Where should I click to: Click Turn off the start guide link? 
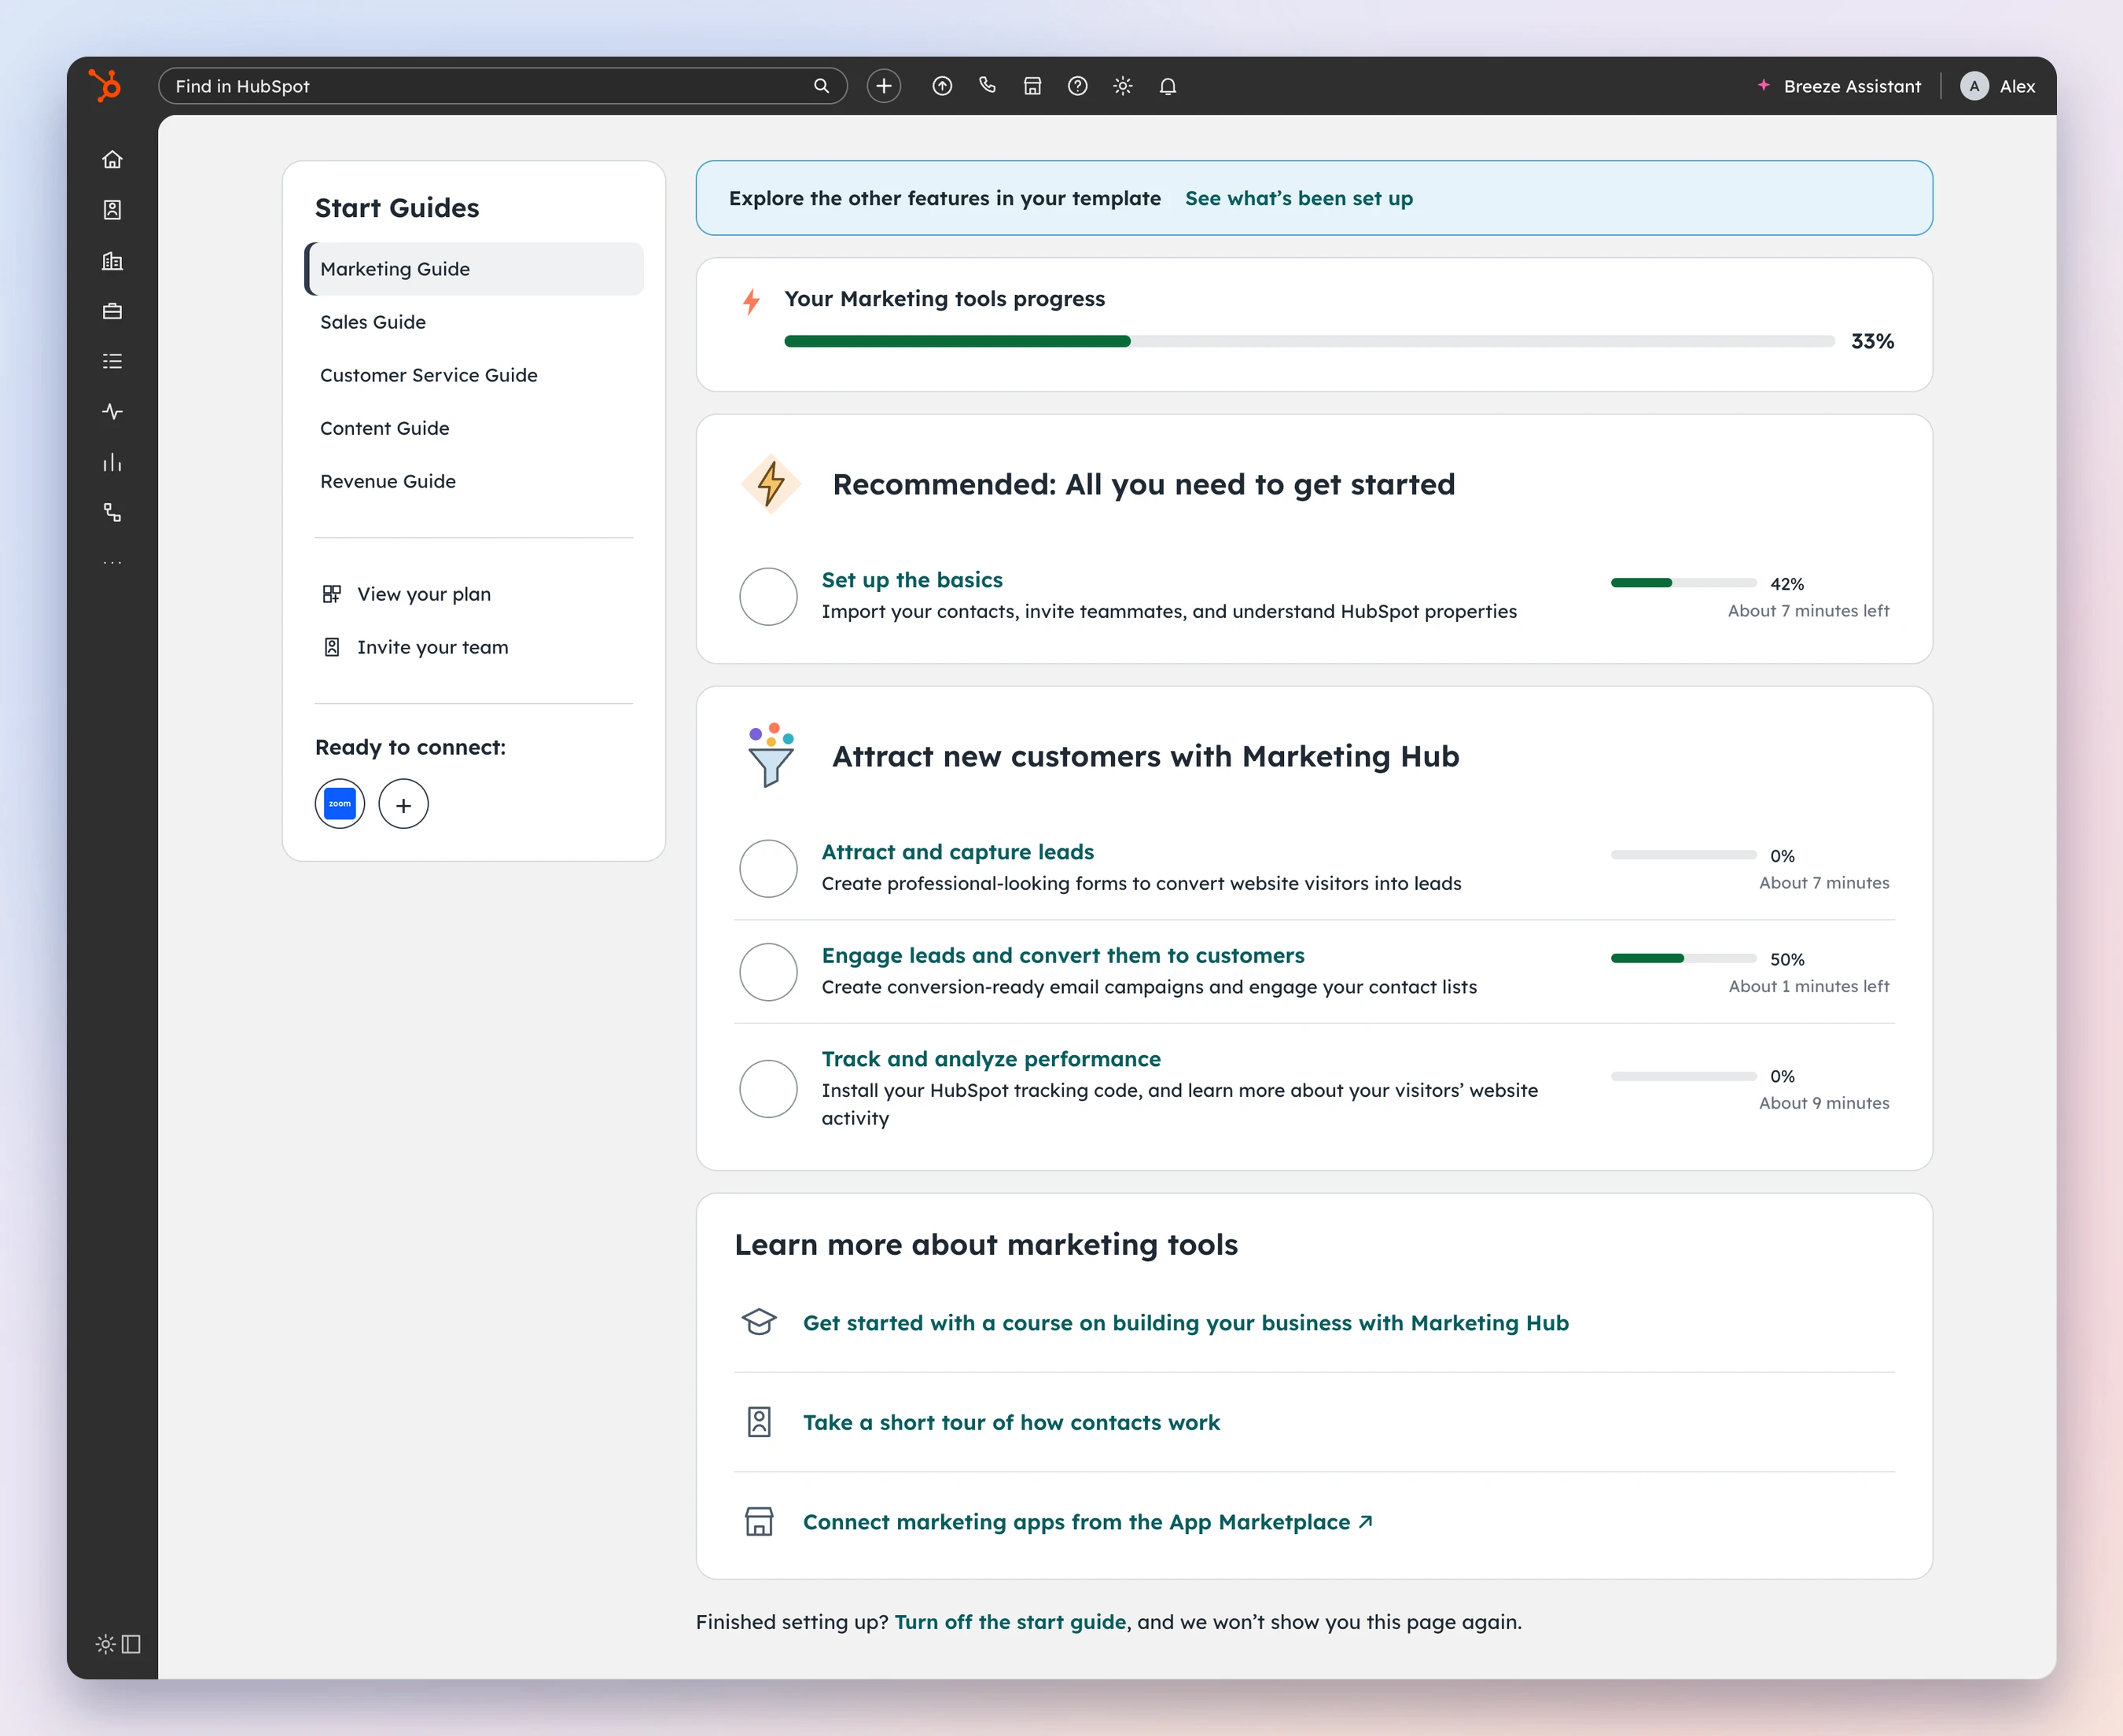(1010, 1622)
